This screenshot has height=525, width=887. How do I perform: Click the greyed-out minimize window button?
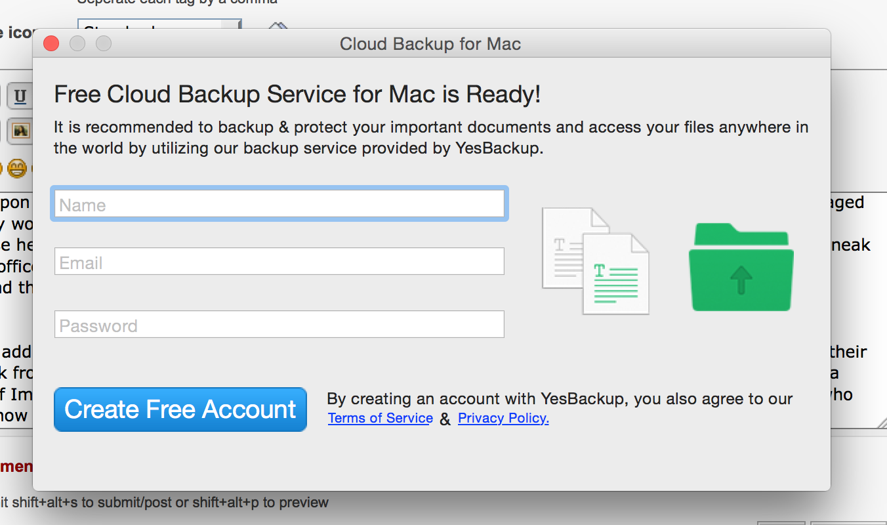click(77, 44)
